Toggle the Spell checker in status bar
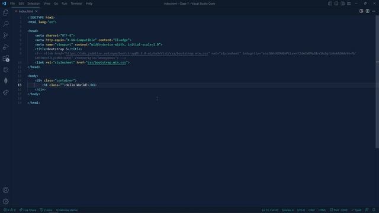Image resolution: width=379 pixels, height=213 pixels. coord(356,210)
